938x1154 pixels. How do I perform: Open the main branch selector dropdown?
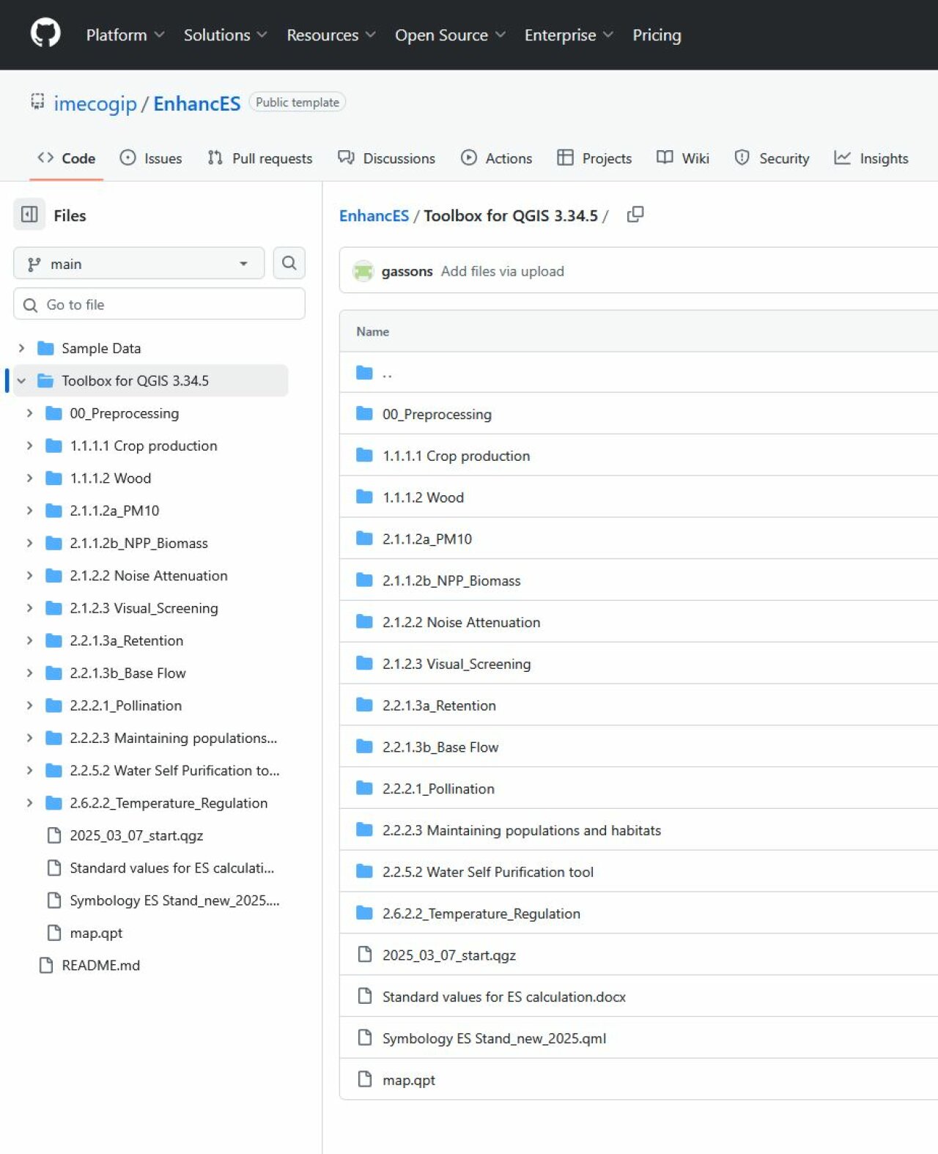coord(139,264)
